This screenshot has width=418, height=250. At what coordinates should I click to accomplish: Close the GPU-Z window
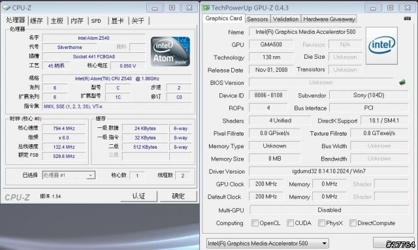click(x=408, y=8)
